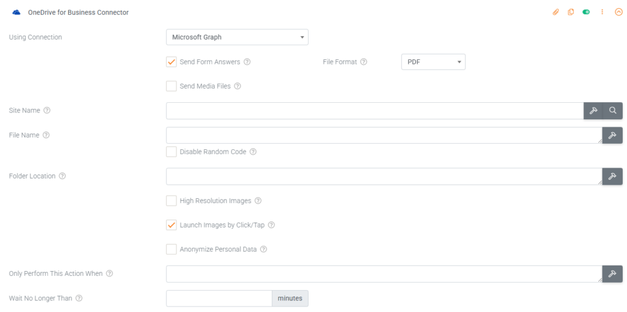Focus the File Name text area
The height and width of the screenshot is (312, 627).
[385, 135]
